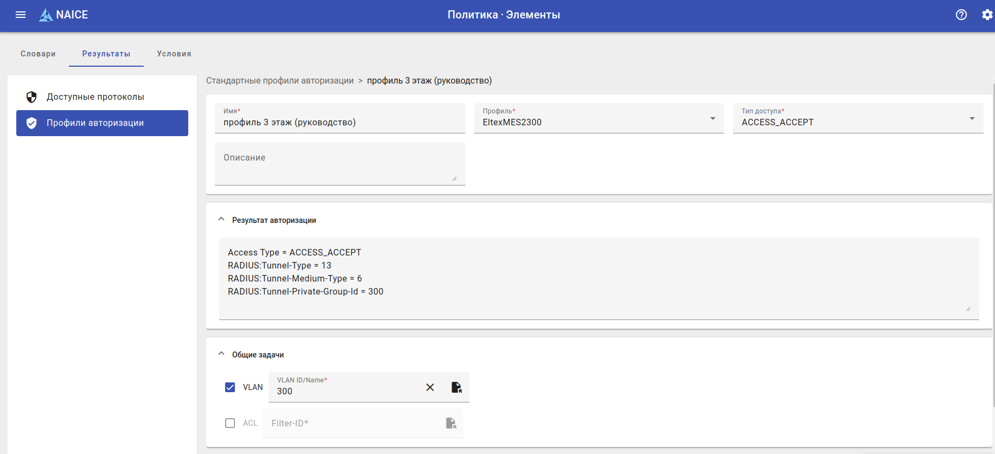Click the NAICE logo icon

point(46,15)
